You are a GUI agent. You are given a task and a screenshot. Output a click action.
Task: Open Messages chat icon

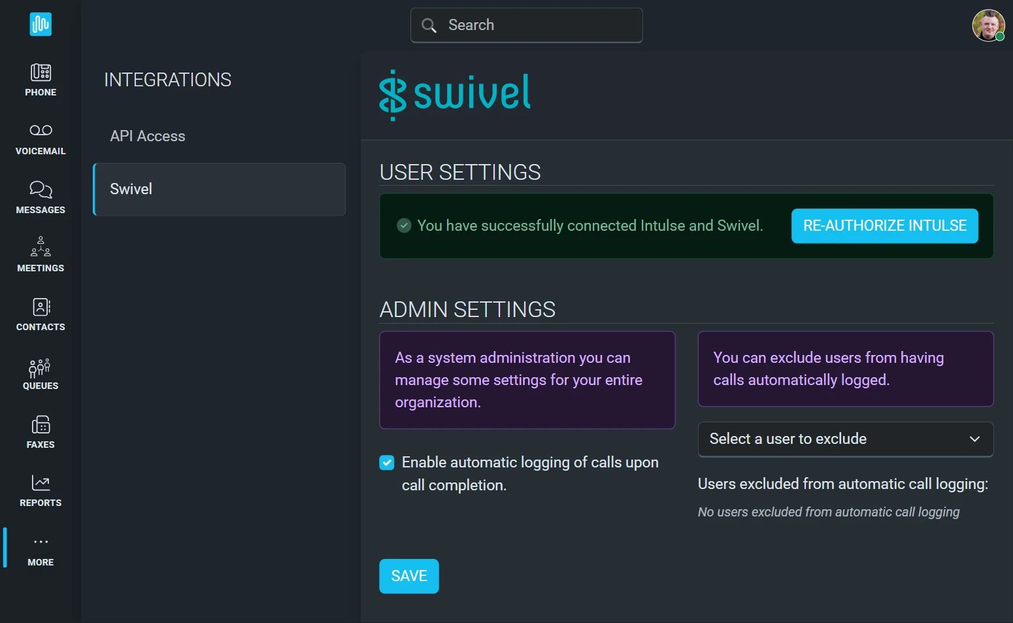pyautogui.click(x=41, y=190)
